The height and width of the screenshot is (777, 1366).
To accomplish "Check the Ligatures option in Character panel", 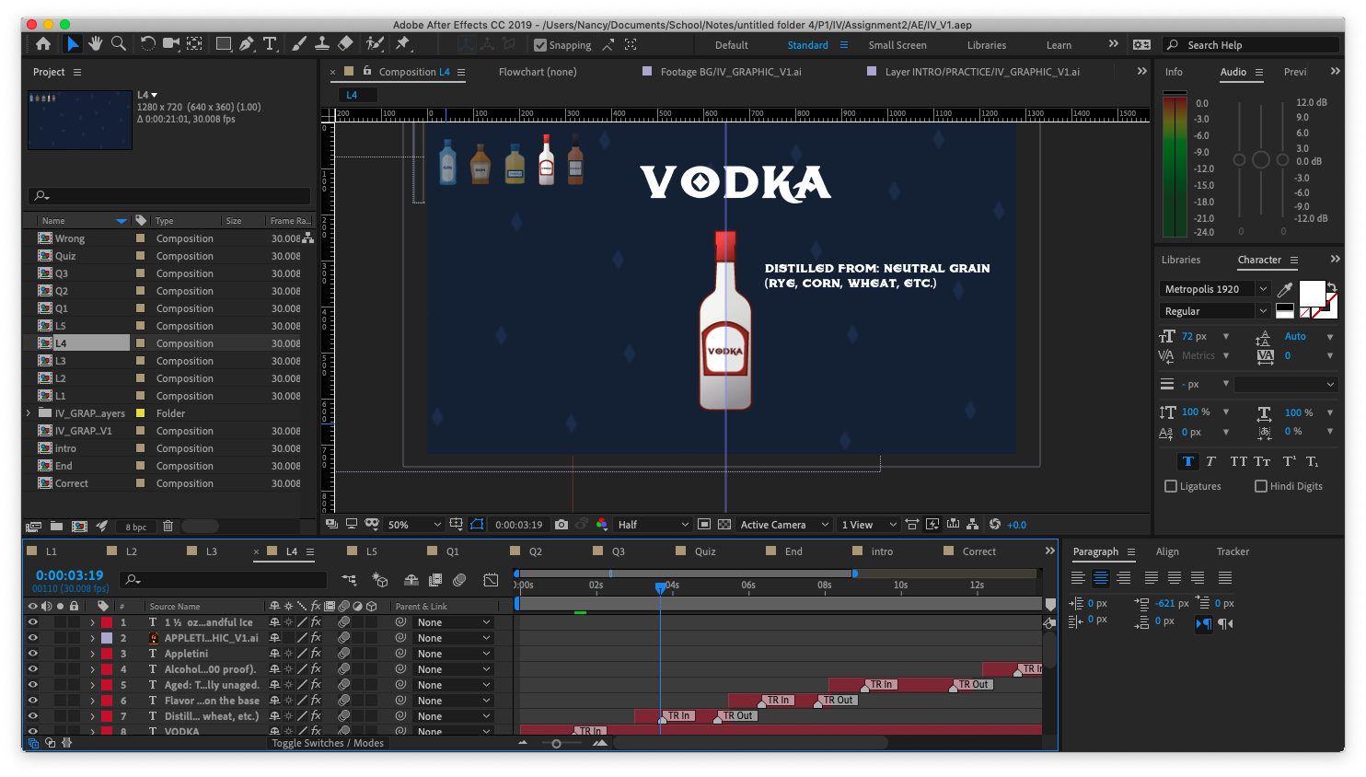I will pos(1170,486).
